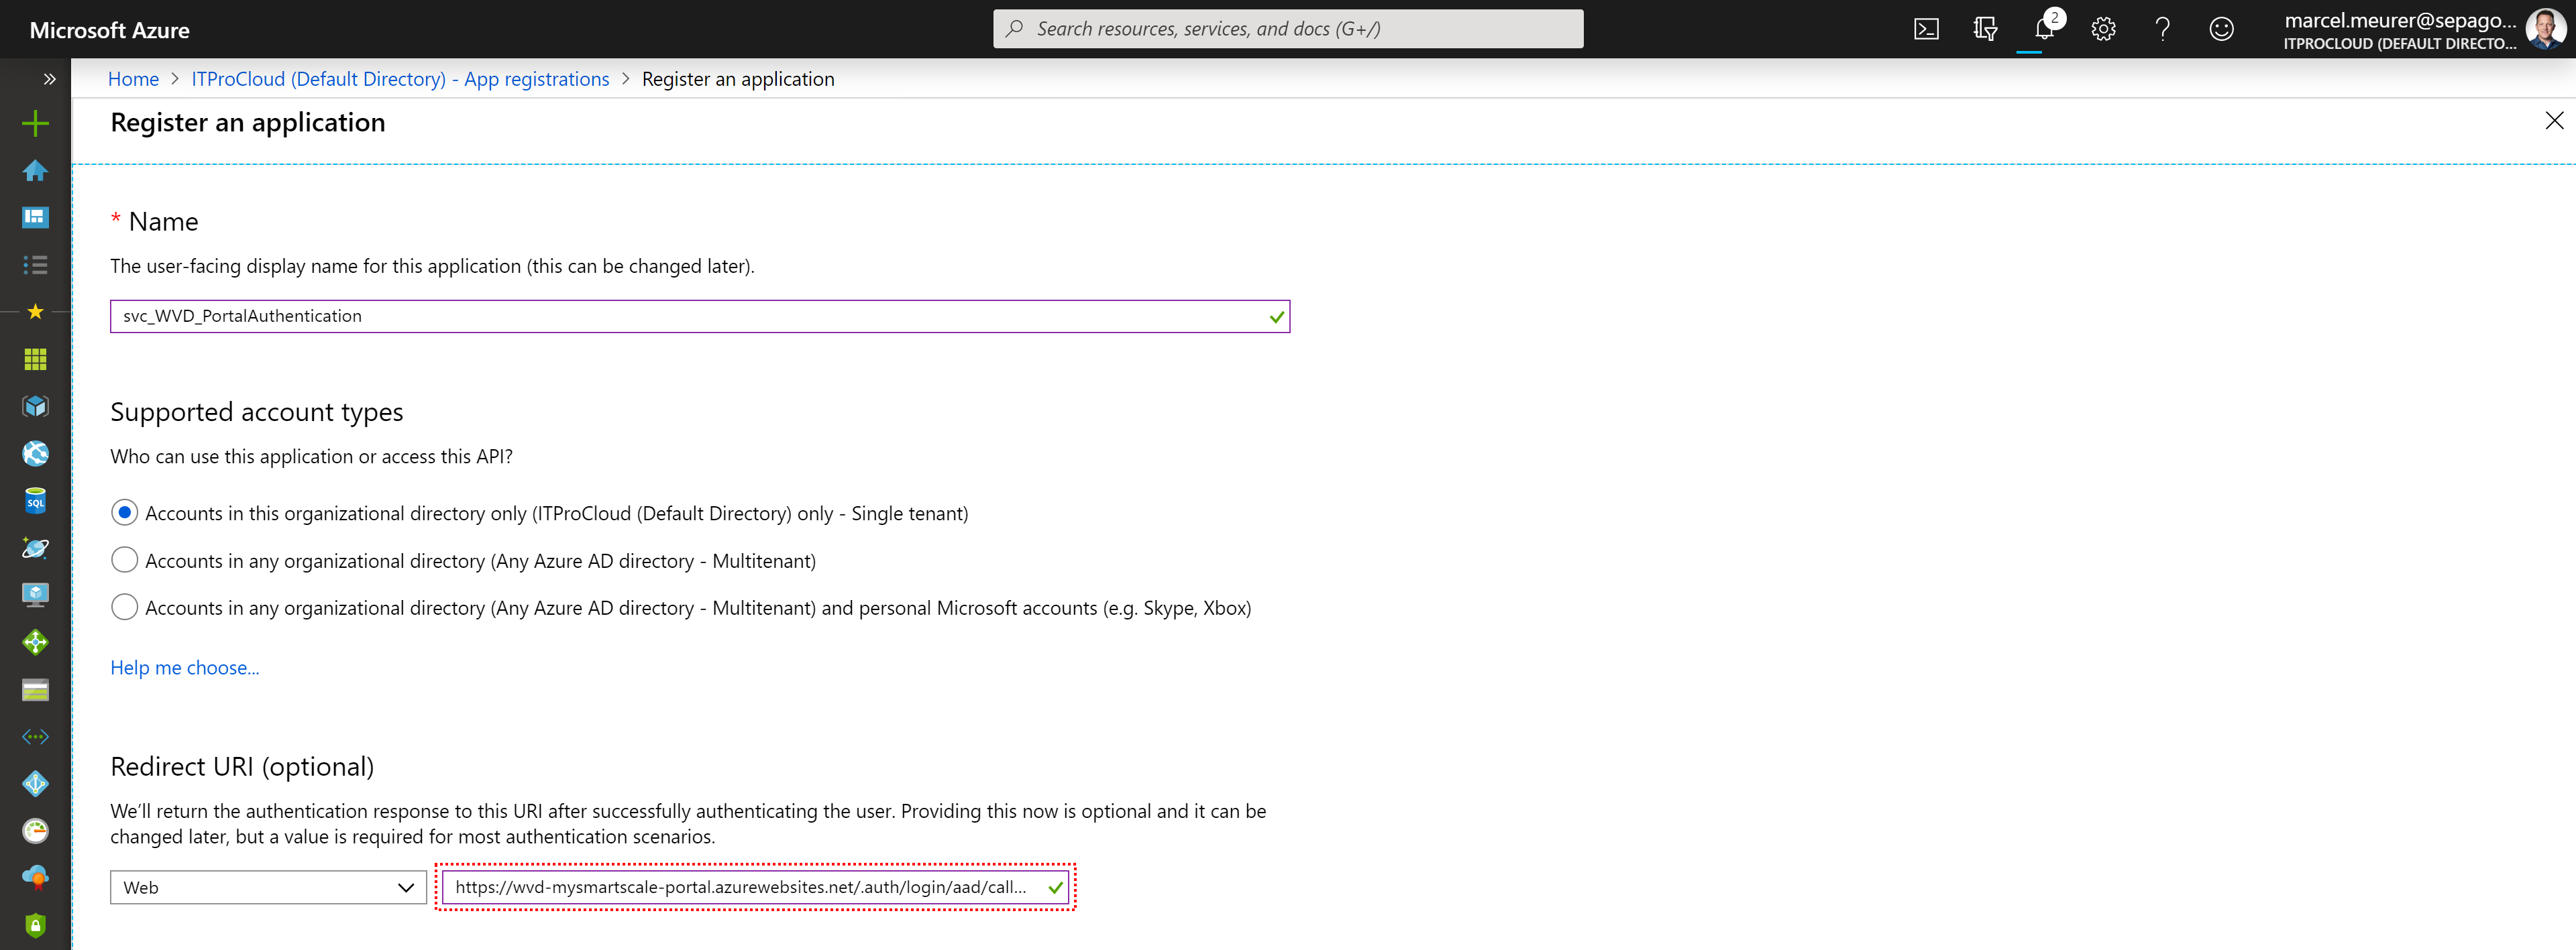
Task: Select Multitenant and personal Microsoft accounts option
Action: 124,607
